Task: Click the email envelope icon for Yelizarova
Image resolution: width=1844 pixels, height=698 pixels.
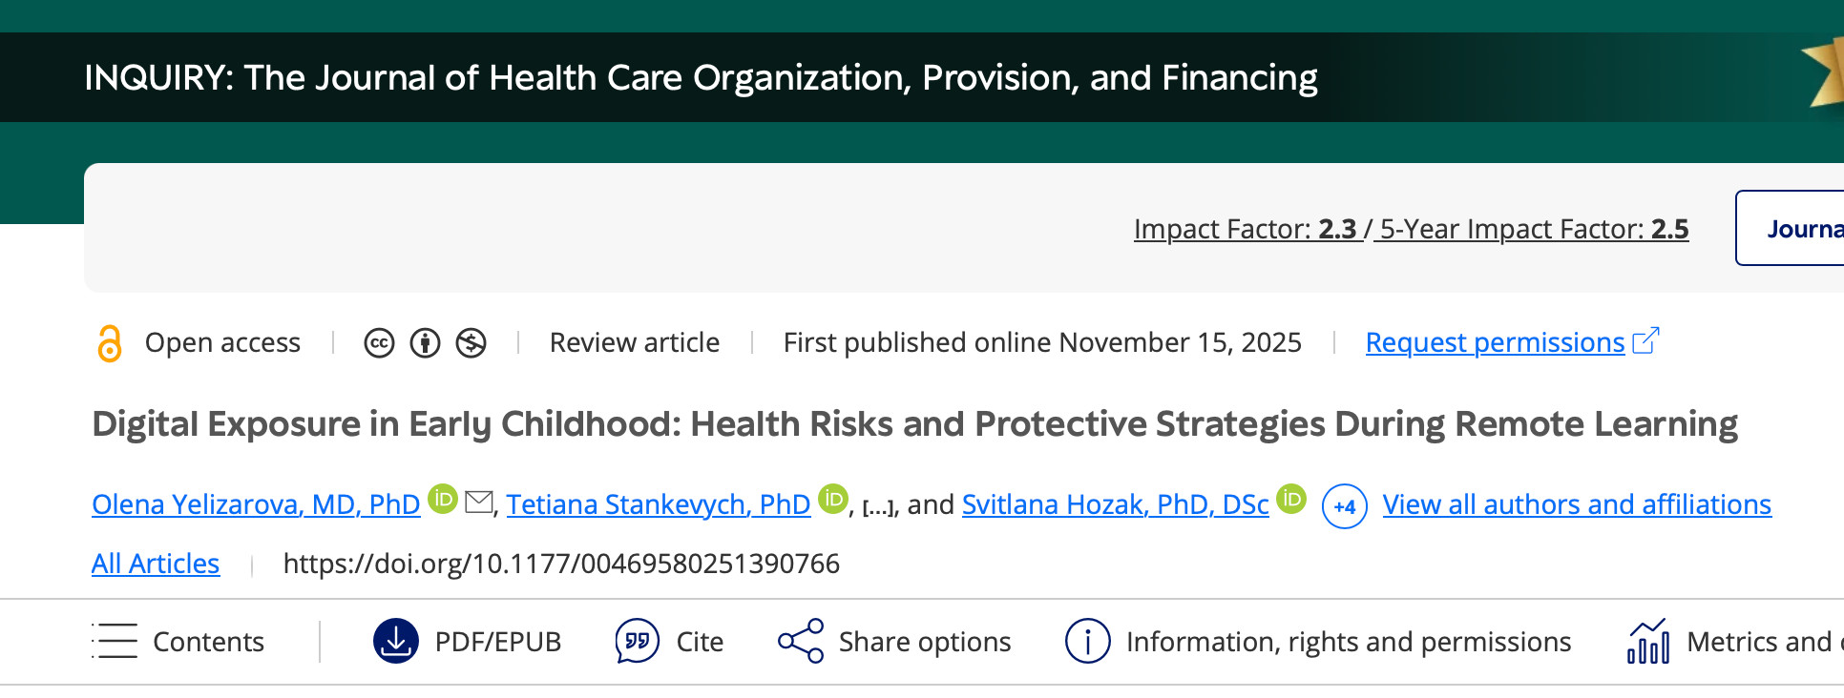Action: pyautogui.click(x=478, y=502)
